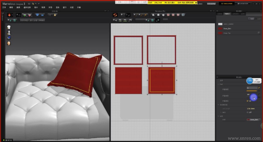Click the blue garment icon in 3D toolbar

(38, 15)
